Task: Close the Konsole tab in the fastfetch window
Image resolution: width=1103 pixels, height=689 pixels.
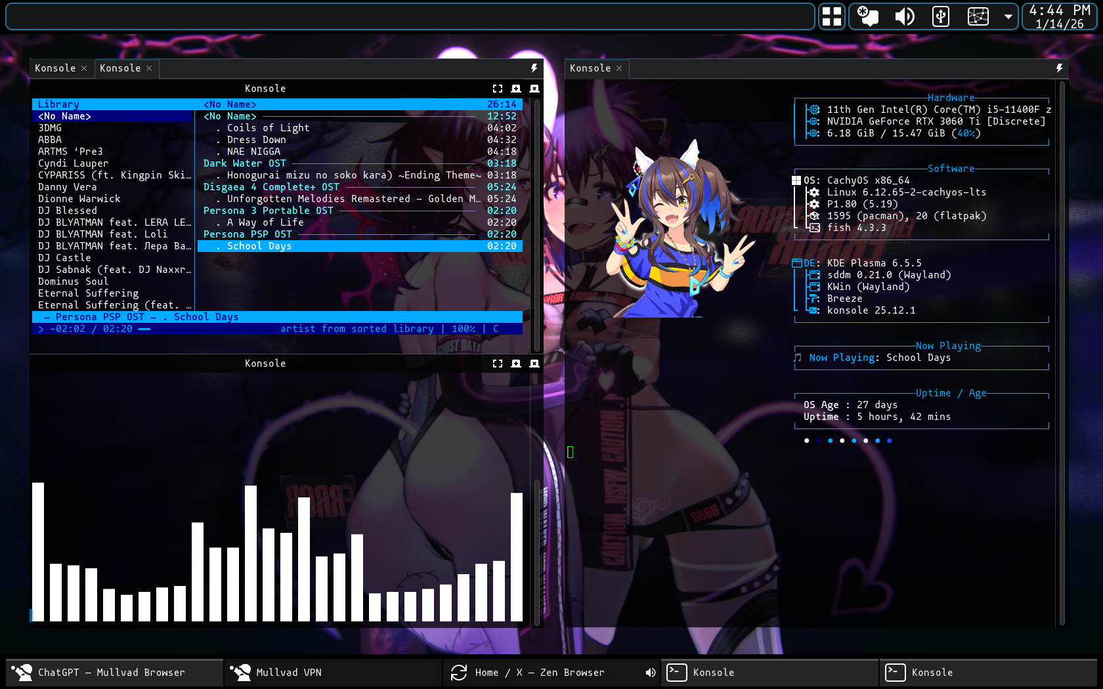Action: (x=619, y=68)
